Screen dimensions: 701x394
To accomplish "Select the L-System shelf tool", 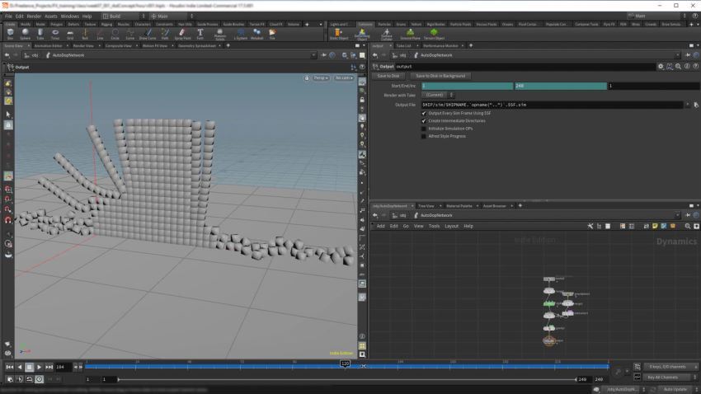I will [x=241, y=34].
